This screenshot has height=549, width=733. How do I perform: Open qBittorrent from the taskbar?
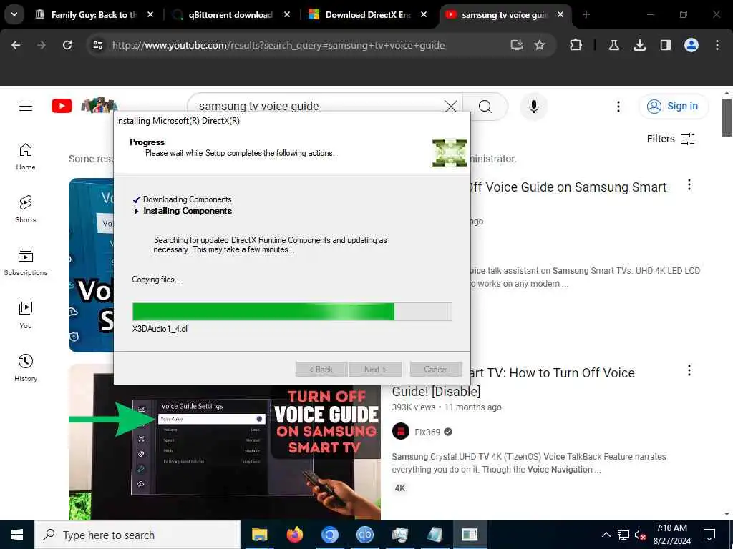(x=364, y=535)
